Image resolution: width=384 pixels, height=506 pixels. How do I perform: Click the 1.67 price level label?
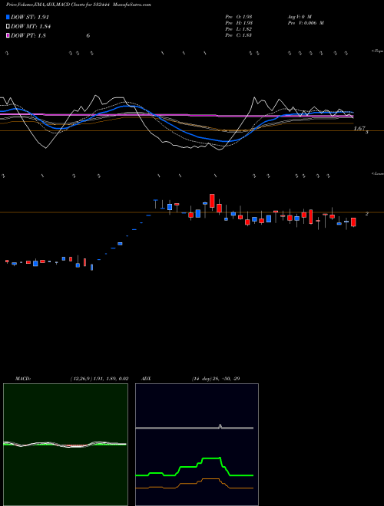coord(359,129)
